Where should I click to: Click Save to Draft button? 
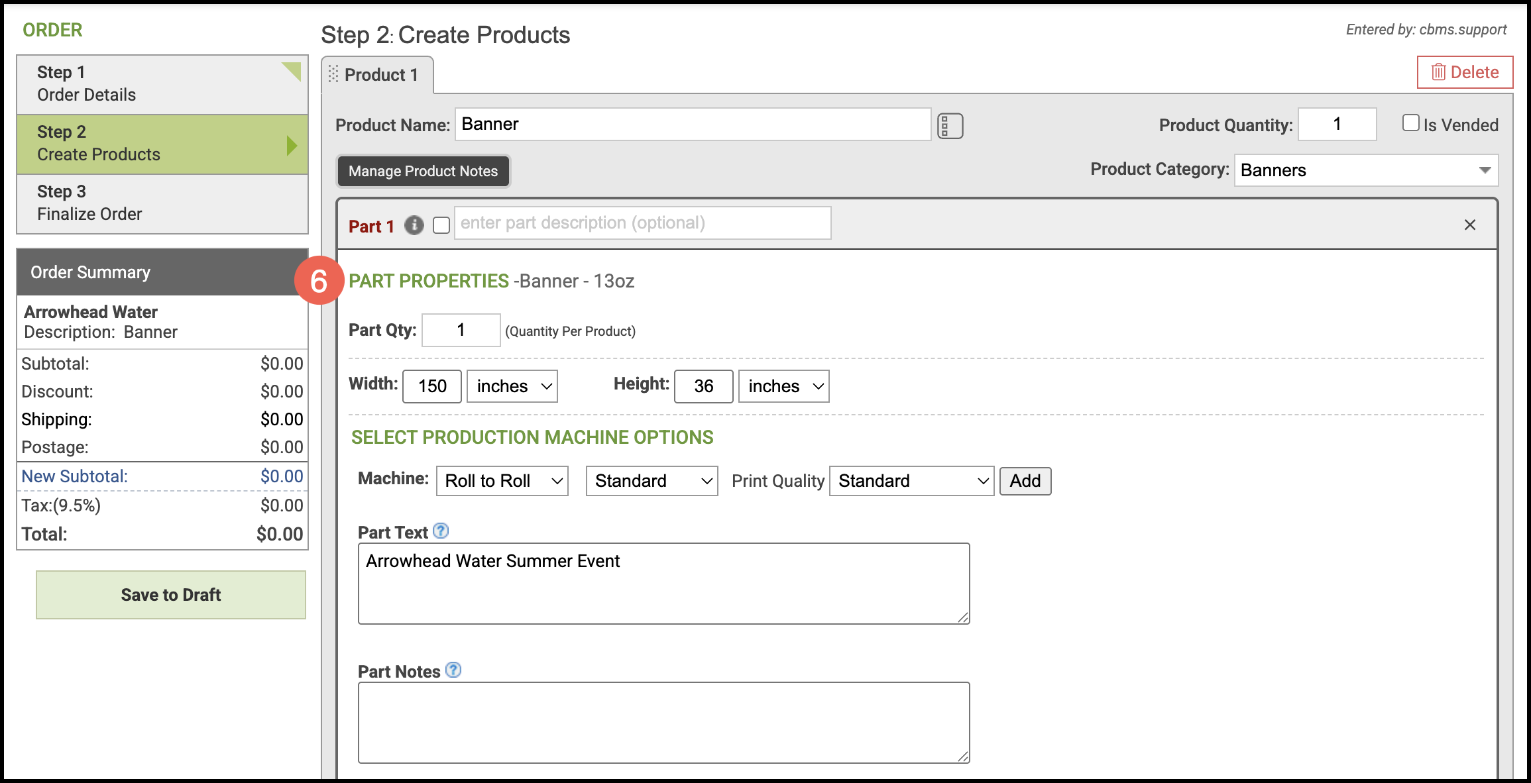(x=171, y=595)
